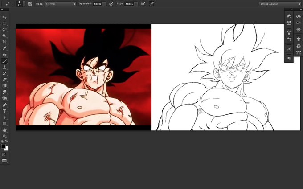
Task: Select the Horizontal Type tool
Action: click(4, 111)
